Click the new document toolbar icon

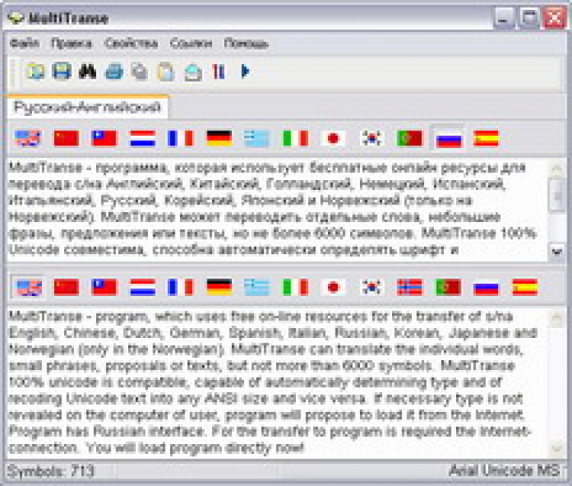(x=35, y=71)
